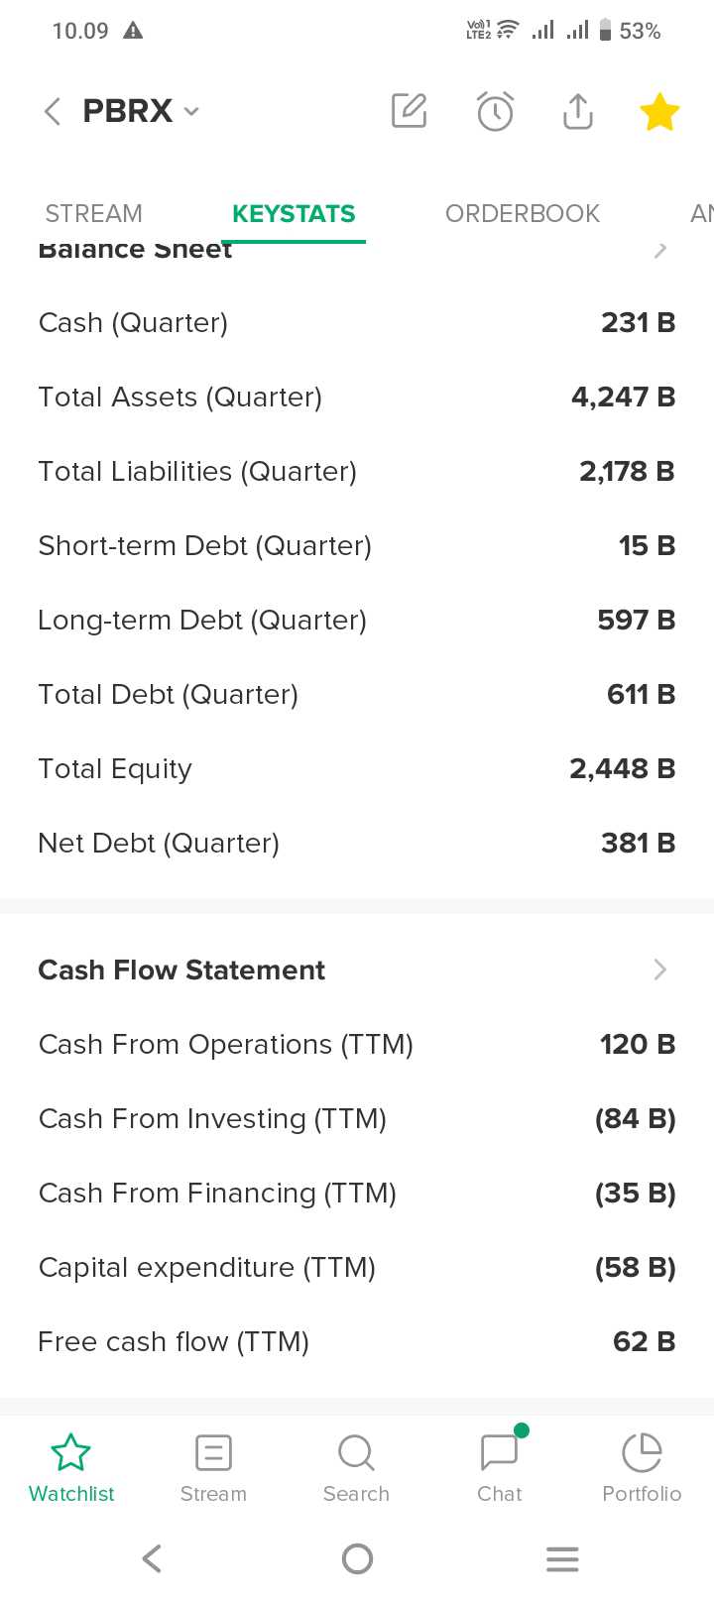Tap the Free cash flow (TTM) row
This screenshot has height=1598, width=714.
pos(356,1341)
